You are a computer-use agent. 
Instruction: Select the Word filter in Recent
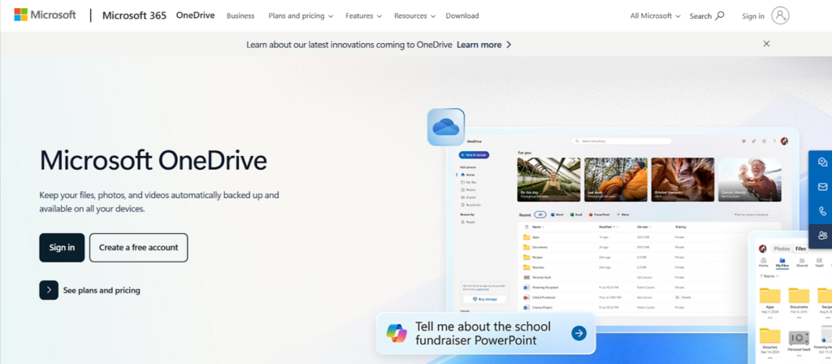click(557, 214)
